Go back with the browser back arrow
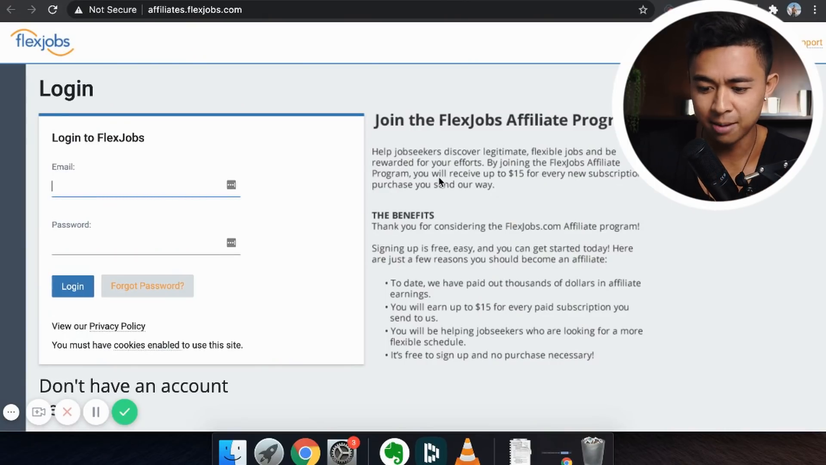The image size is (826, 465). point(11,9)
